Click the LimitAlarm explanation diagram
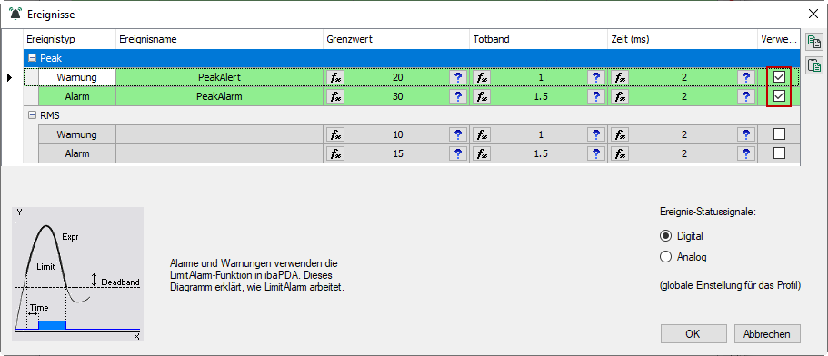 pos(77,274)
